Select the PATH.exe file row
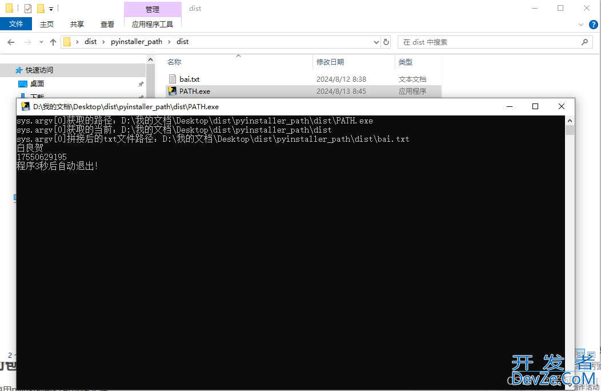Viewport: 601px width, 391px height. coord(303,91)
